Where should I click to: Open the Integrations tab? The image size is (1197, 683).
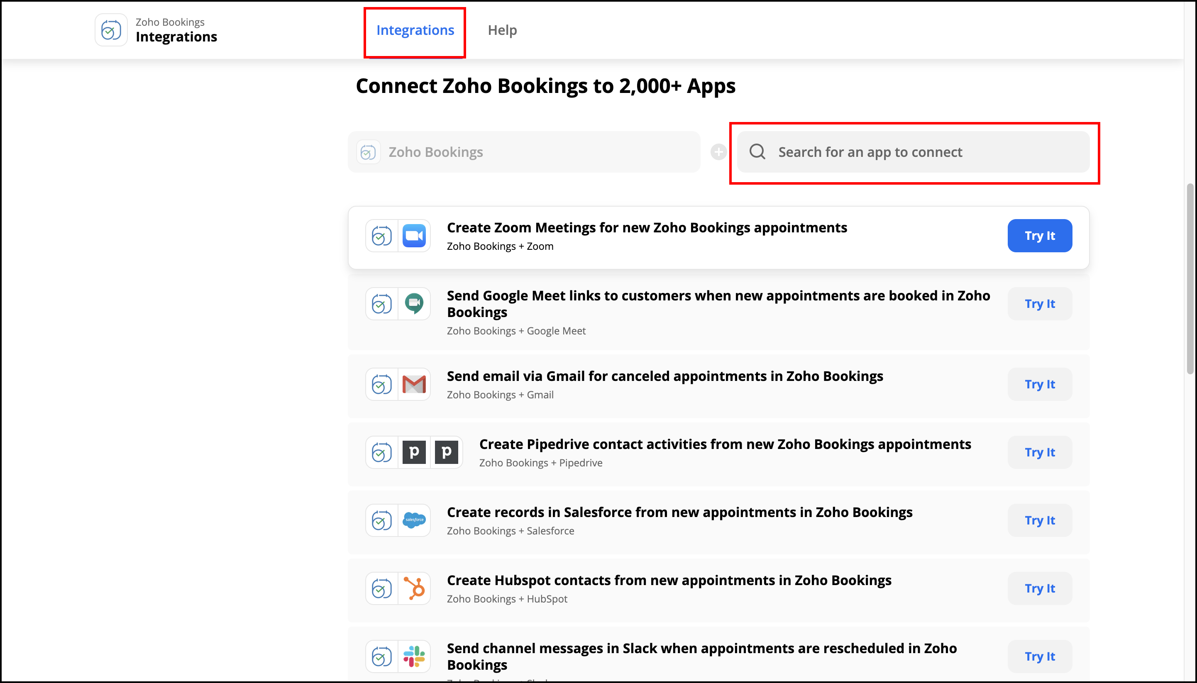coord(415,30)
